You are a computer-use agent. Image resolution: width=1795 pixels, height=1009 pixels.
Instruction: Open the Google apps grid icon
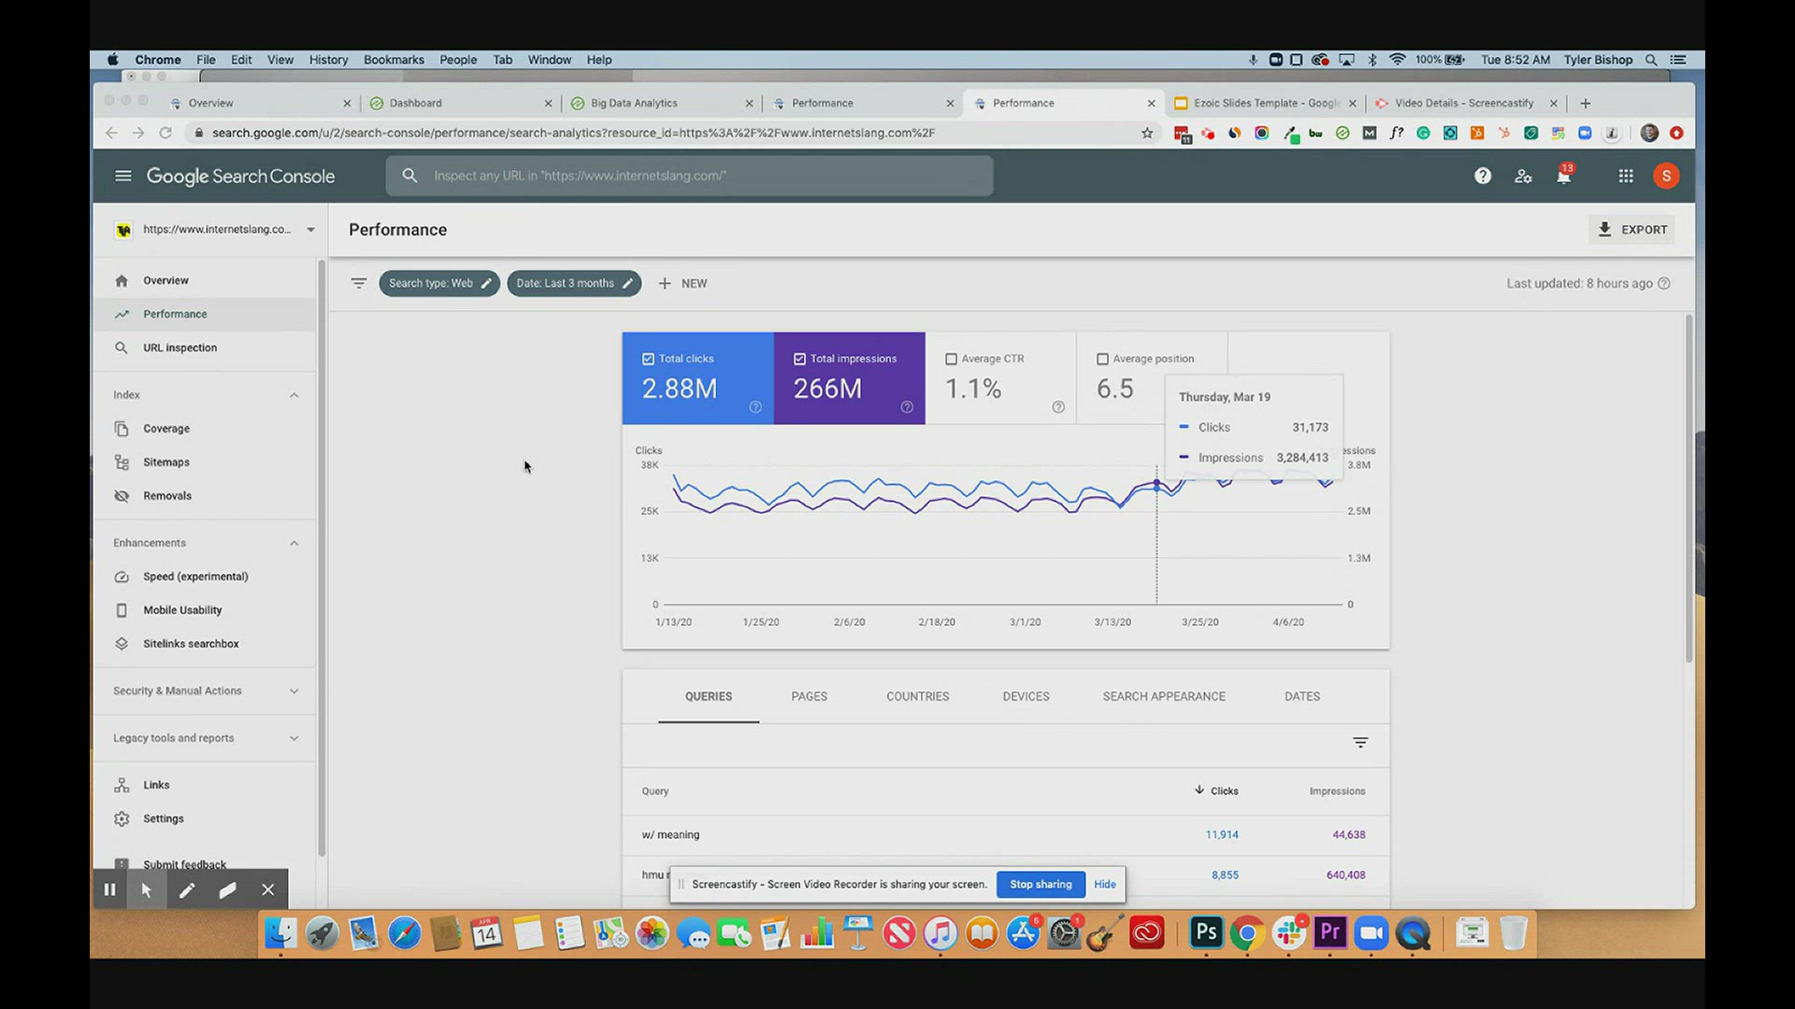[x=1626, y=176]
